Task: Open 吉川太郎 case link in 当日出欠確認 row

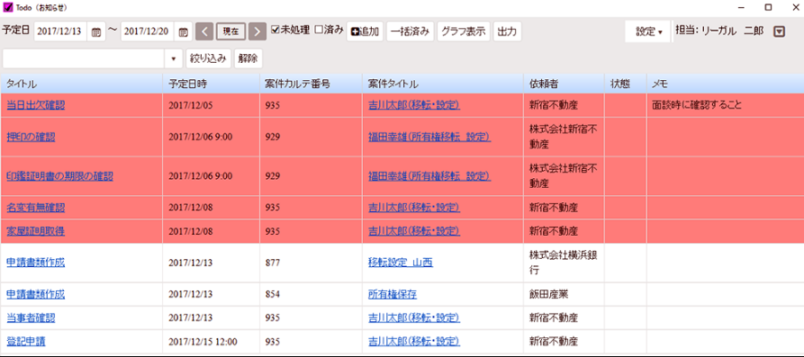Action: (x=414, y=105)
